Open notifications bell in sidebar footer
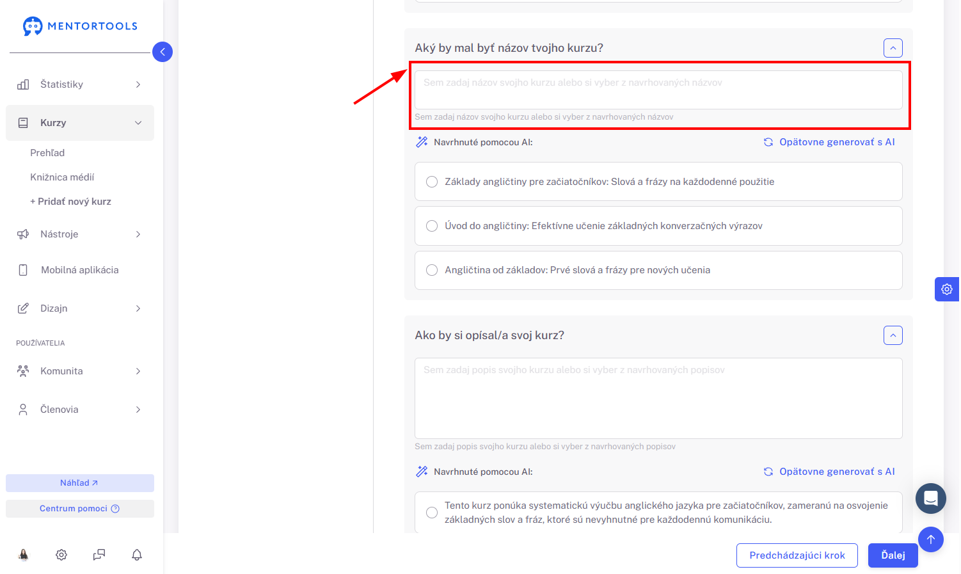The width and height of the screenshot is (961, 574). click(x=137, y=555)
